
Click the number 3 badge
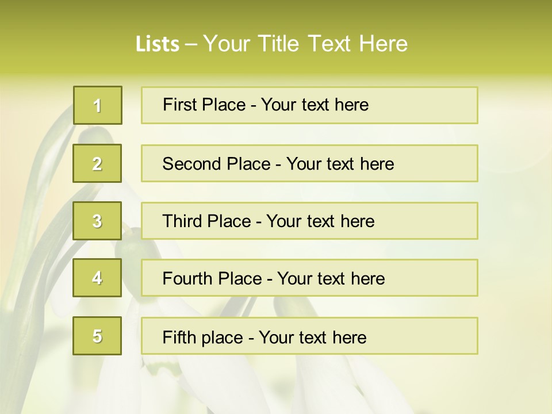(97, 221)
